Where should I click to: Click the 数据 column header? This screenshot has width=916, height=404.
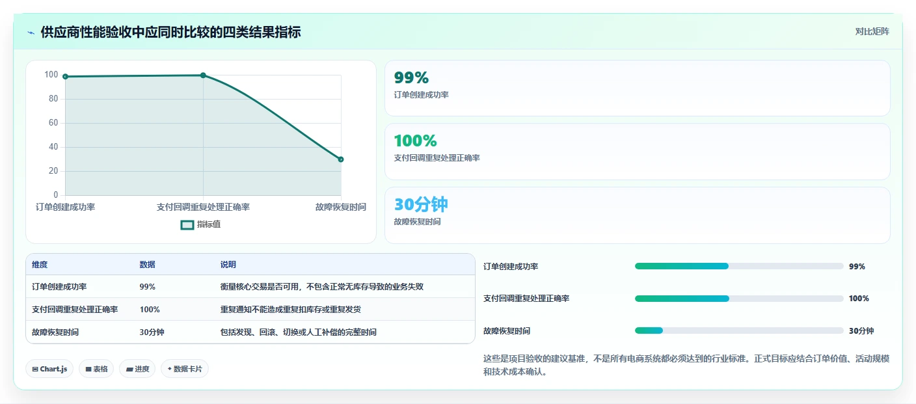click(x=147, y=265)
